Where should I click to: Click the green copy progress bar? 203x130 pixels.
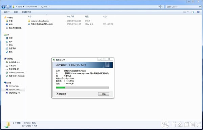tap(83, 88)
